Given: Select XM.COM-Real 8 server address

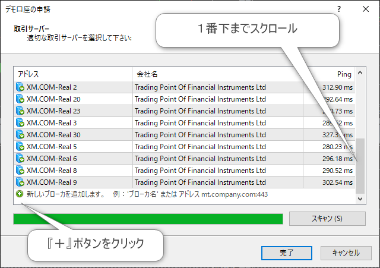Looking at the screenshot, I should (x=52, y=171).
